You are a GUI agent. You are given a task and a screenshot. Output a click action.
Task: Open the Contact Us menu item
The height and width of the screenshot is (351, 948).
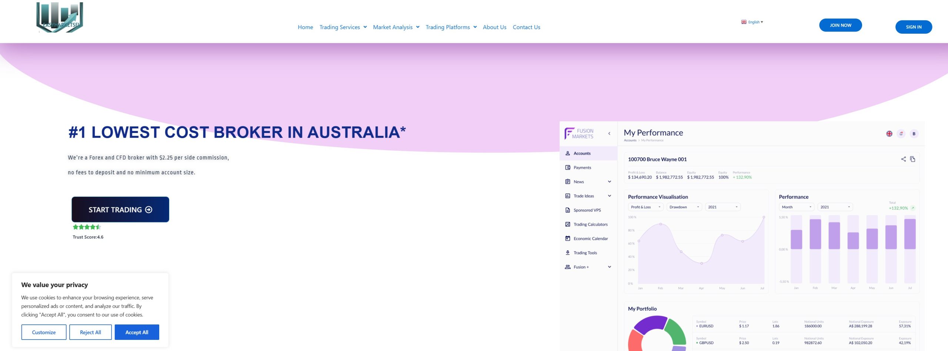[526, 27]
